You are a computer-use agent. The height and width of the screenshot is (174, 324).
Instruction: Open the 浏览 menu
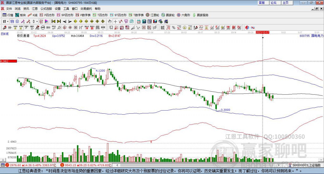point(18,9)
